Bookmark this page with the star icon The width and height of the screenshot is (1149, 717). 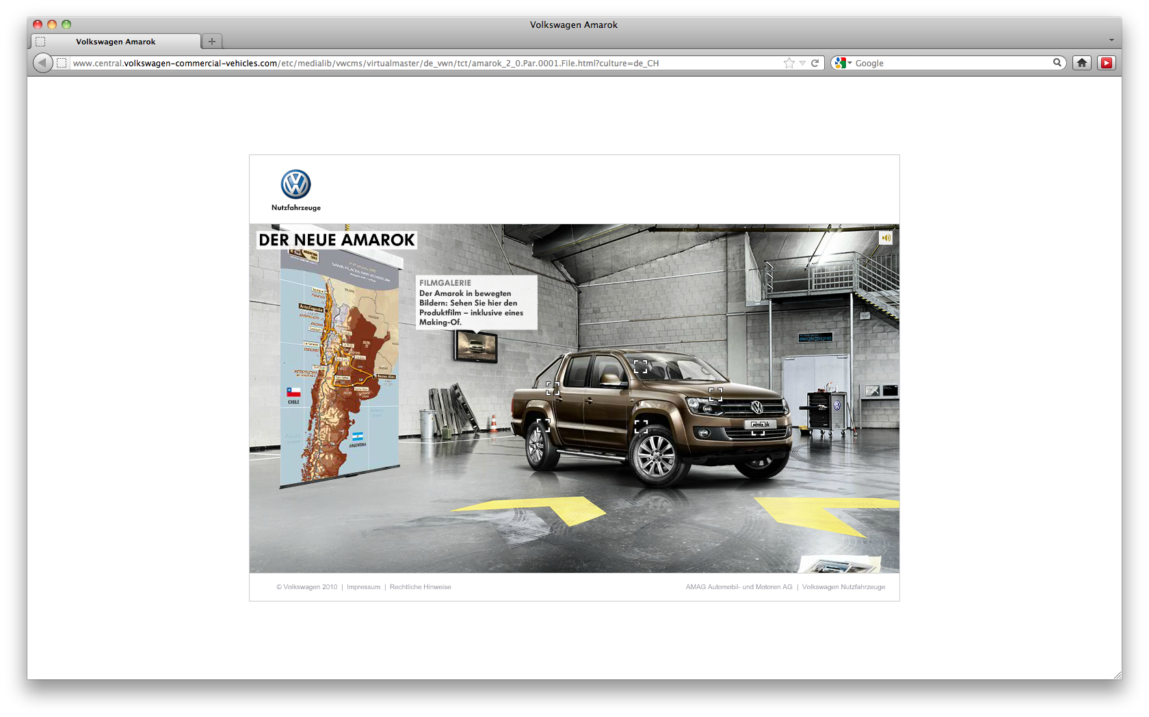pyautogui.click(x=789, y=63)
